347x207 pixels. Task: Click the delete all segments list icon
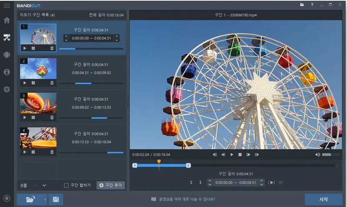coord(24,185)
